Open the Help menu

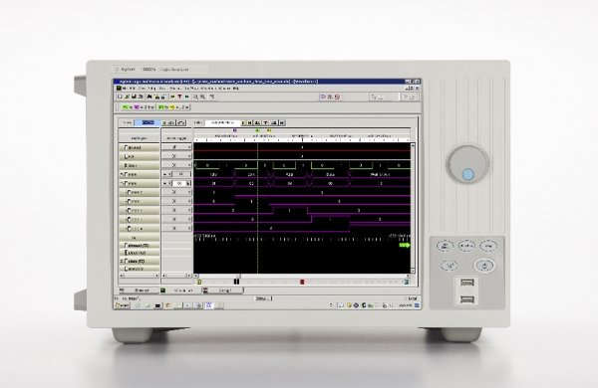pos(235,89)
